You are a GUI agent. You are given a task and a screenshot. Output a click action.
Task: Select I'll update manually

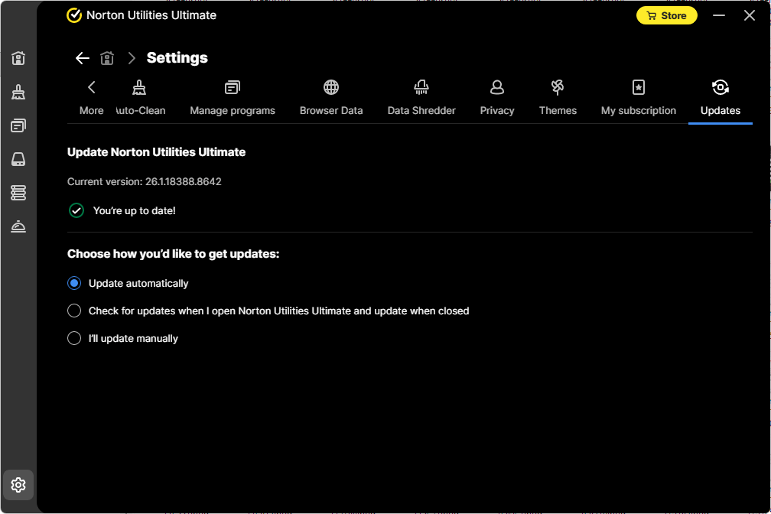73,338
